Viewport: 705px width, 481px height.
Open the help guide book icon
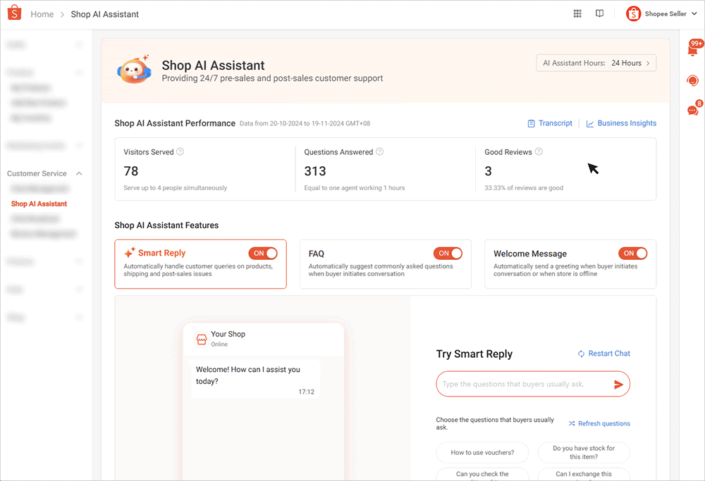point(599,13)
